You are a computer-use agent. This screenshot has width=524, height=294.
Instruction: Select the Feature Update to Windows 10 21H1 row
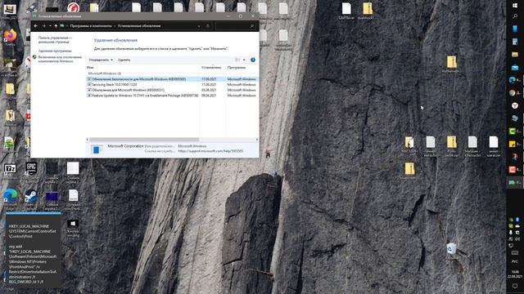point(172,96)
